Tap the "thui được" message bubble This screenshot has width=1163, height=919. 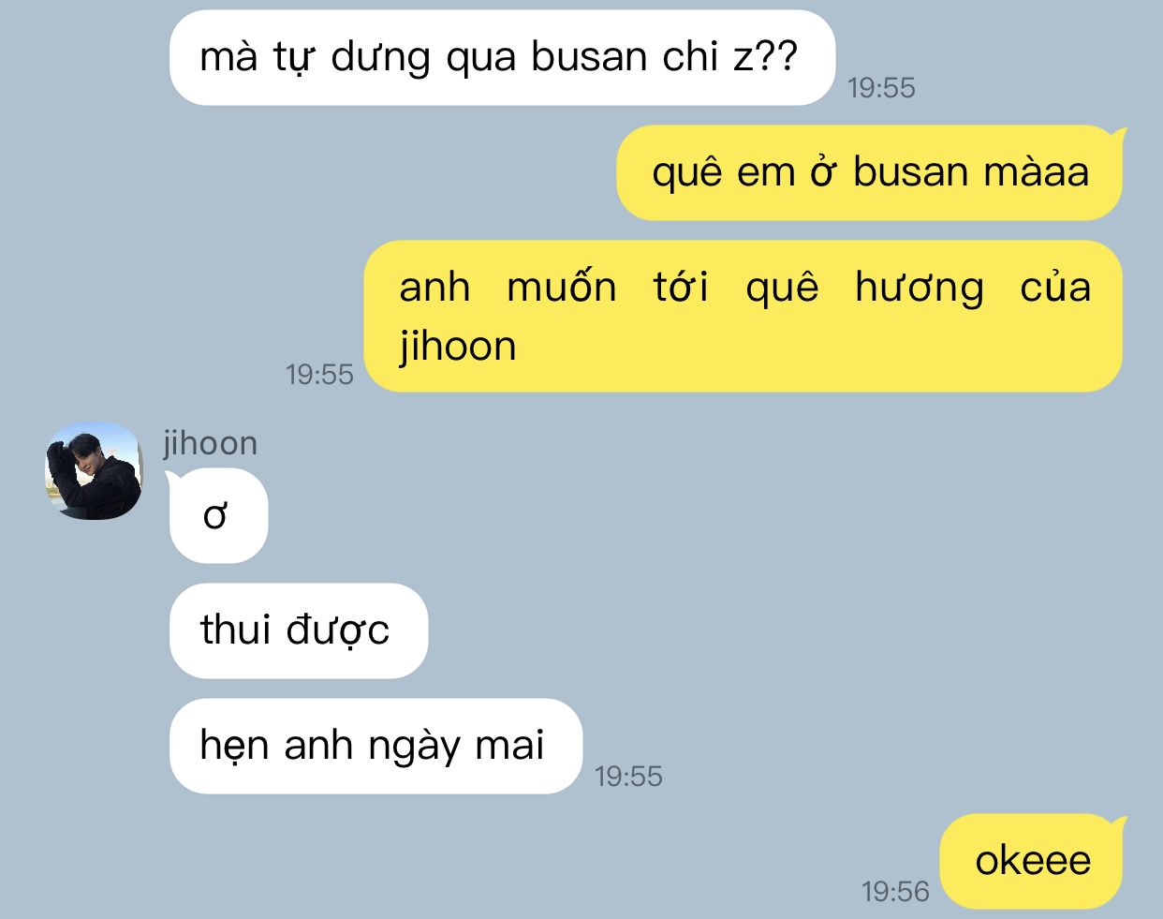pyautogui.click(x=299, y=630)
